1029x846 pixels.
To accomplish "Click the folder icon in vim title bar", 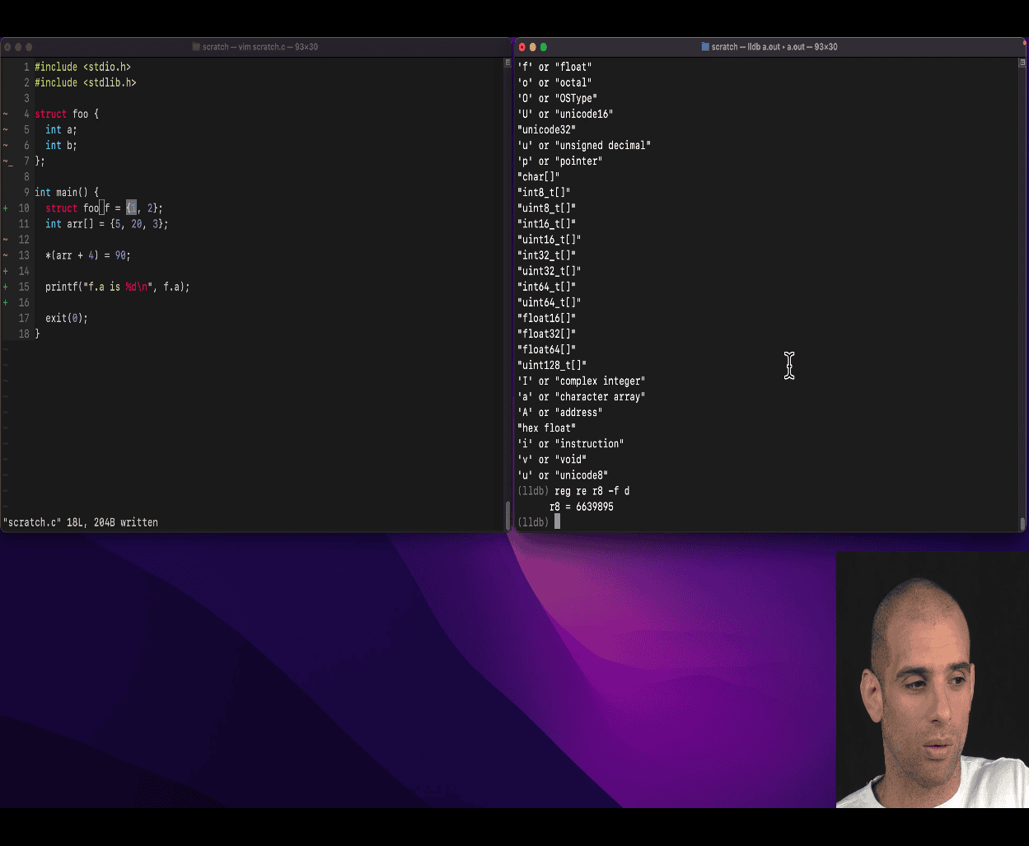I will click(196, 47).
